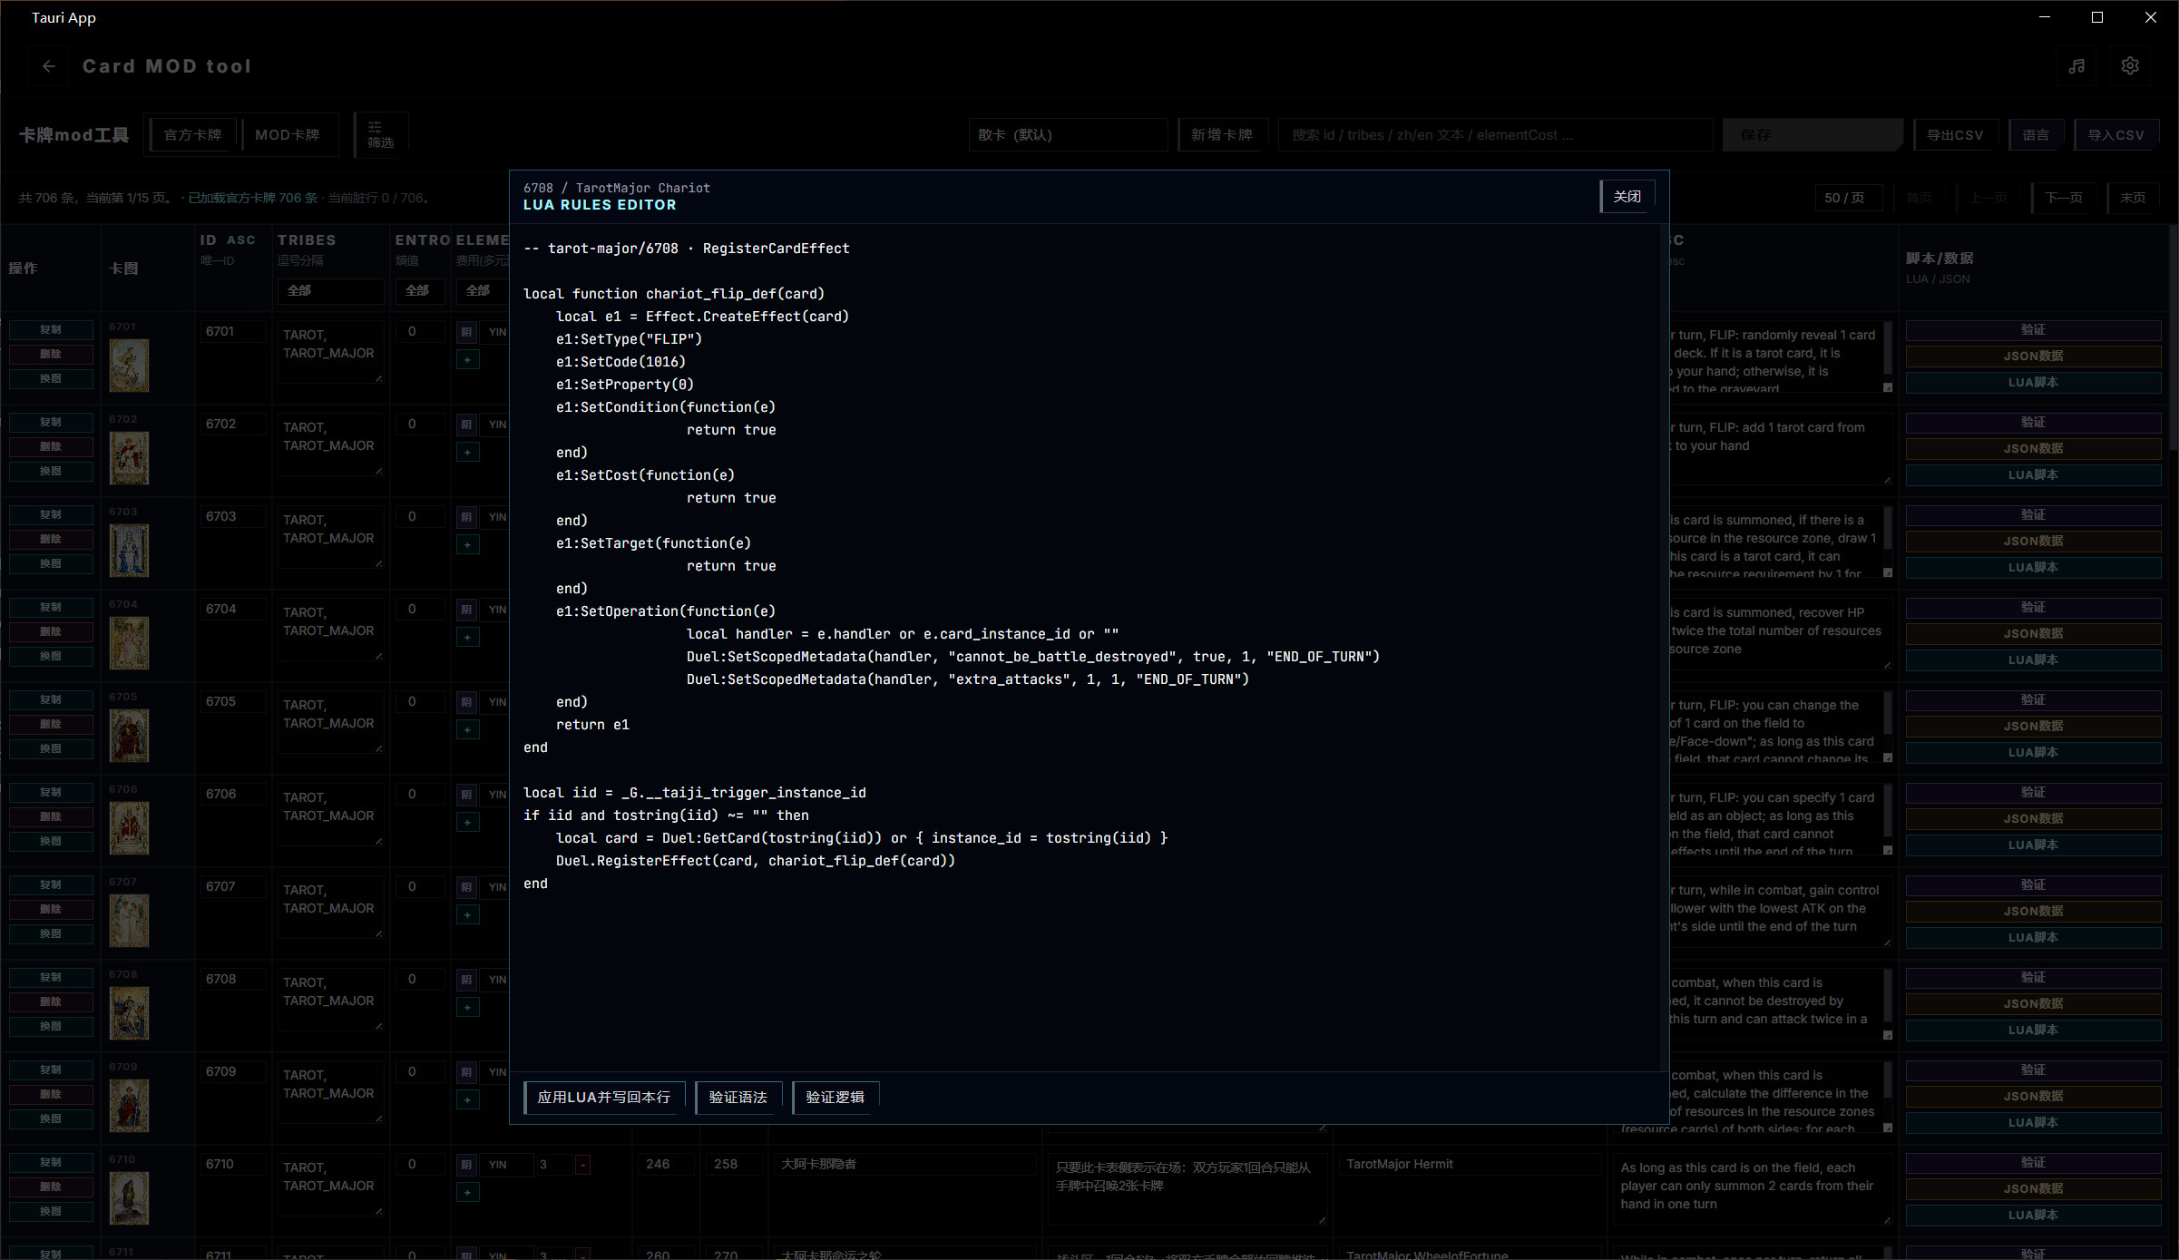The image size is (2179, 1260).
Task: Open the 散卡 (默认) group dropdown
Action: click(x=1068, y=135)
